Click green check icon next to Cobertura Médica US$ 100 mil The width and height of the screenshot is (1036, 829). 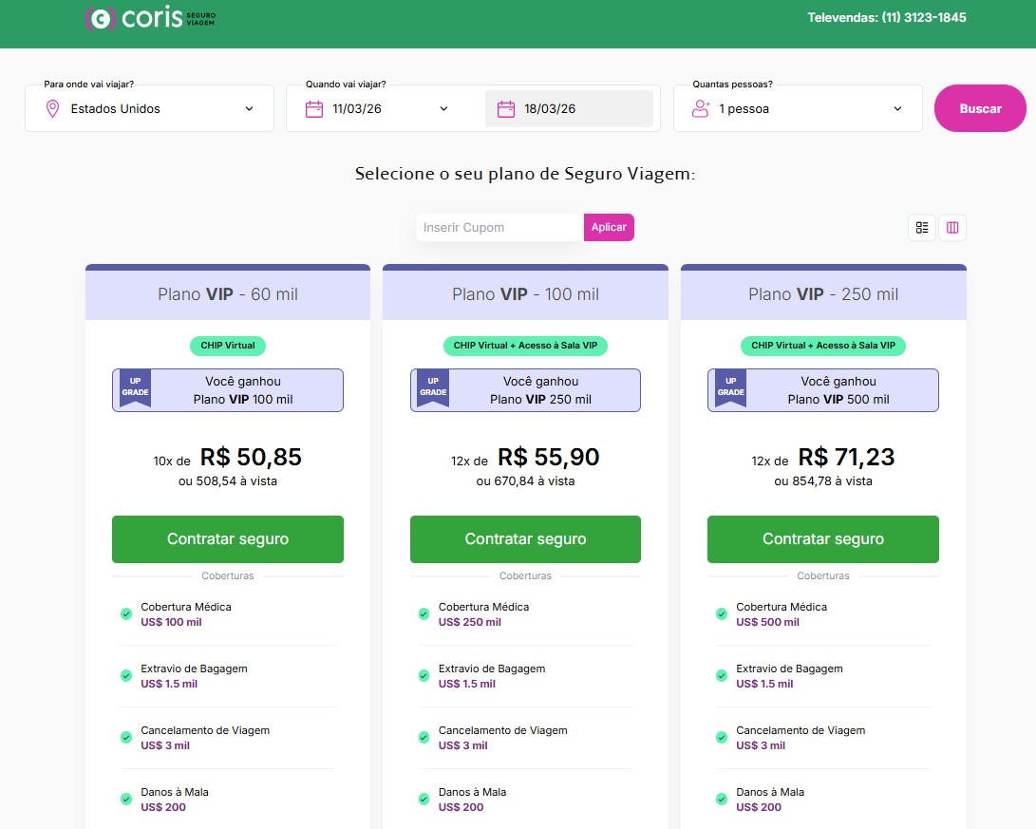[x=125, y=614]
